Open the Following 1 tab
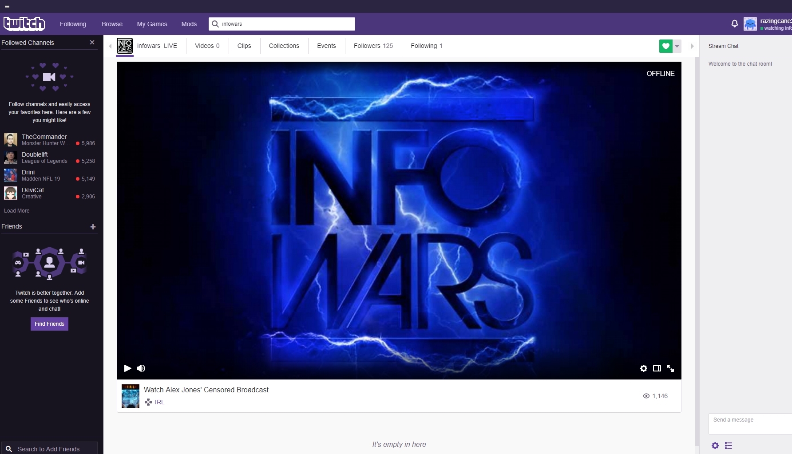Viewport: 792px width, 454px height. click(427, 46)
